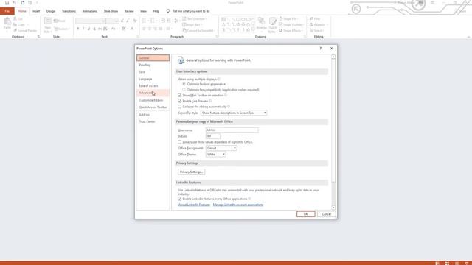Click the Save icon in Quick Access Toolbar
The image size is (472, 265).
click(x=7, y=3)
